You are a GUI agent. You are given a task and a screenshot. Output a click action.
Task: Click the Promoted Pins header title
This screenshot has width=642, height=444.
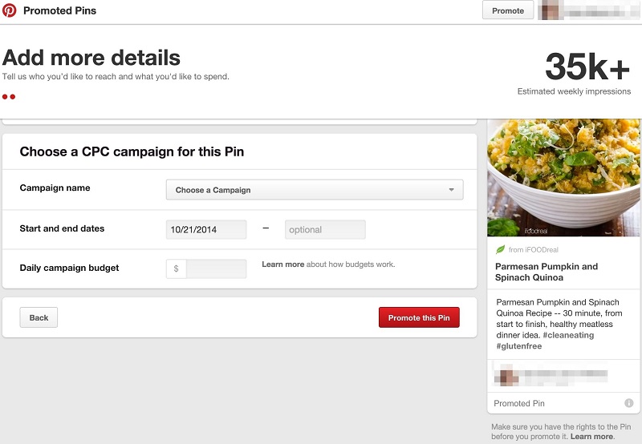point(59,10)
